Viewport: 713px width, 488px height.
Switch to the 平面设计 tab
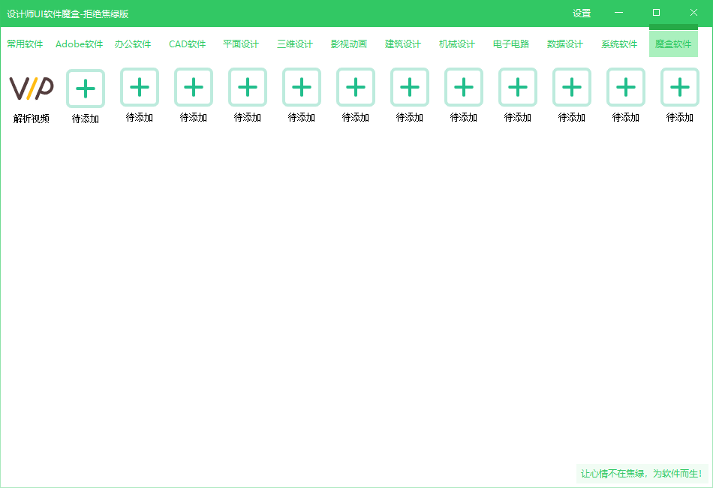[241, 44]
